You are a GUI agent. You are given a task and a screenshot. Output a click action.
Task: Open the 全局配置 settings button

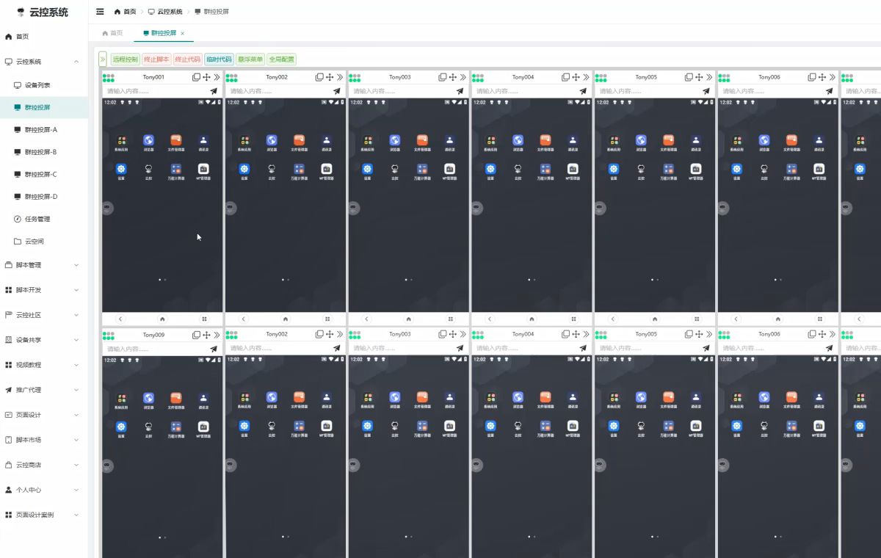(x=281, y=59)
